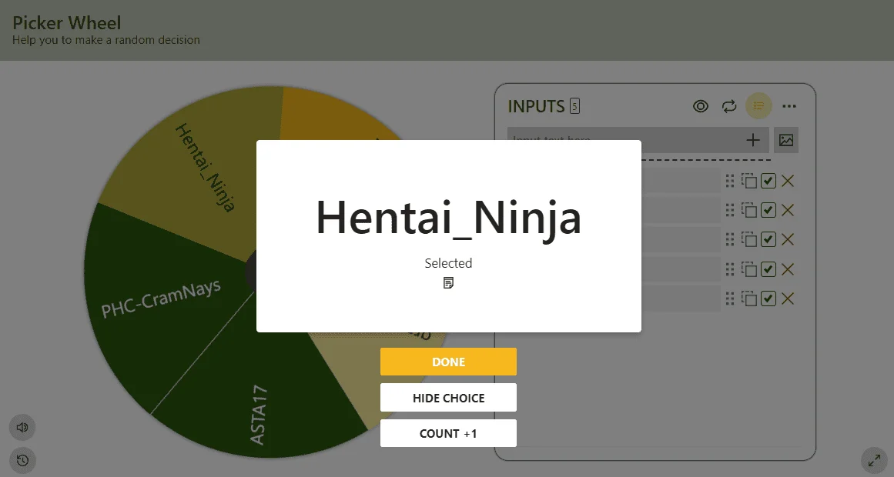Click the Hentai_Ninja wheel segment
The width and height of the screenshot is (894, 477).
click(x=206, y=168)
